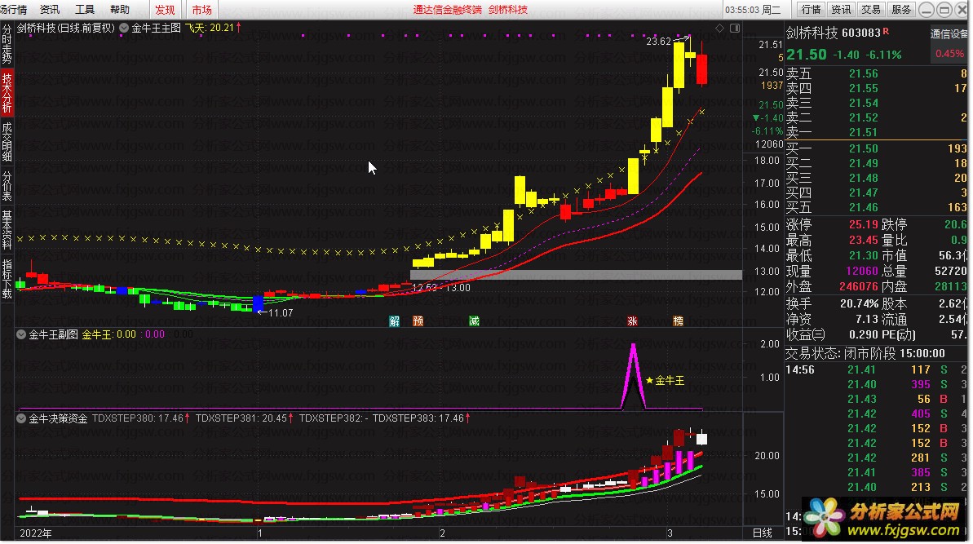Viewport: 973px width, 544px height.
Task: Click the 最高 value 23.45
Action: (863, 240)
